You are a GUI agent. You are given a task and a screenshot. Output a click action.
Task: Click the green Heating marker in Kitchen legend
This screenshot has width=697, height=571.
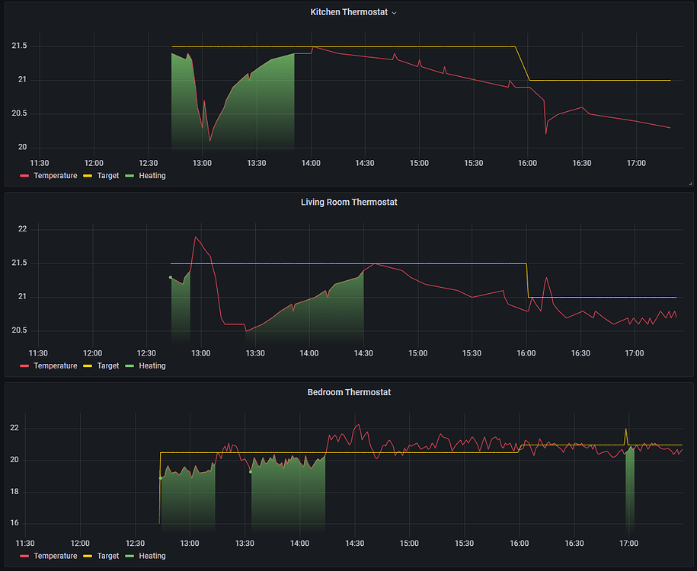[129, 175]
